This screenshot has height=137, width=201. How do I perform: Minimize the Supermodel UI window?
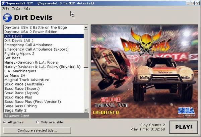click(x=188, y=3)
